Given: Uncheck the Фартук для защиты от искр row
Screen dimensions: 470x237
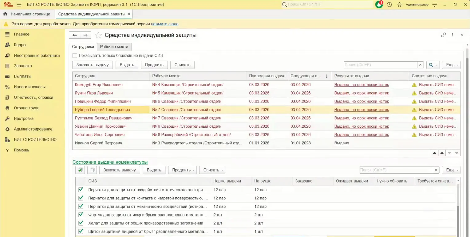Looking at the screenshot, I should click(81, 215).
